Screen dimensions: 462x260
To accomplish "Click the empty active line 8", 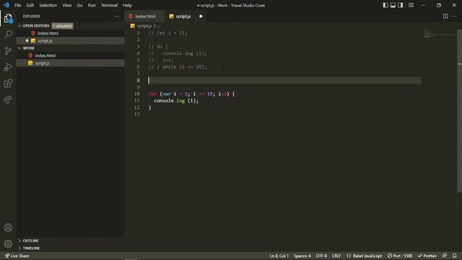I will click(x=284, y=80).
